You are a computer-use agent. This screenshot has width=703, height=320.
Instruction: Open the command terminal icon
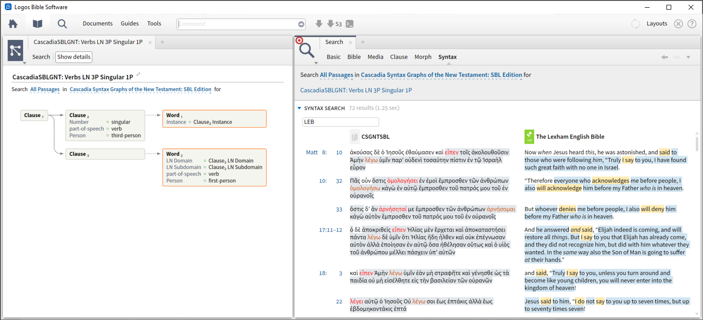point(350,24)
